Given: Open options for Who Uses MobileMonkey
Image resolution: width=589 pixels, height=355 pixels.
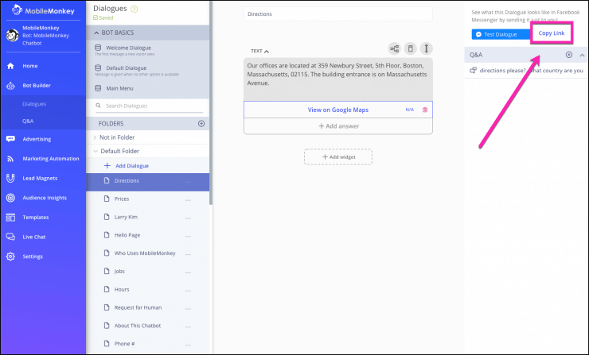Looking at the screenshot, I should (188, 254).
